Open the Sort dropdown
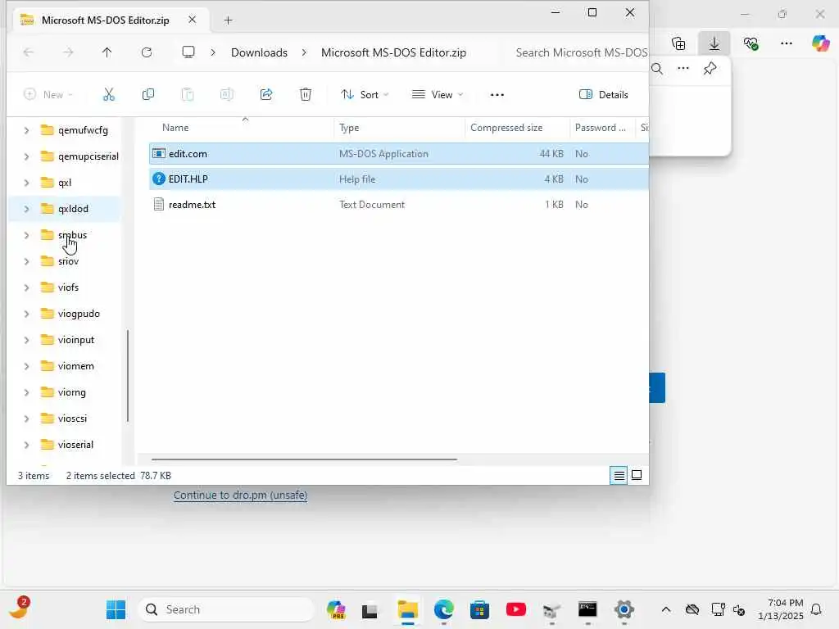 pyautogui.click(x=365, y=95)
